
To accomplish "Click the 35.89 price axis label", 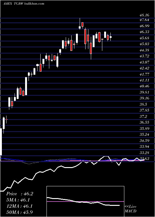I will tap(144, 129).
